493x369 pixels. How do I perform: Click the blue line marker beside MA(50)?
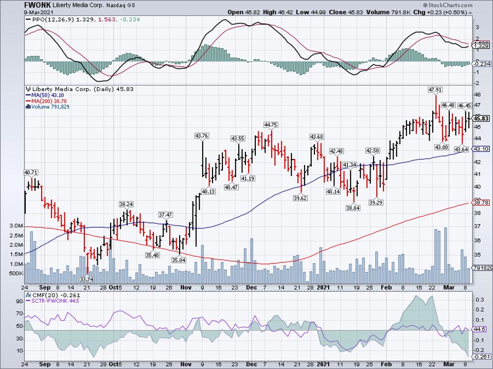coord(28,95)
